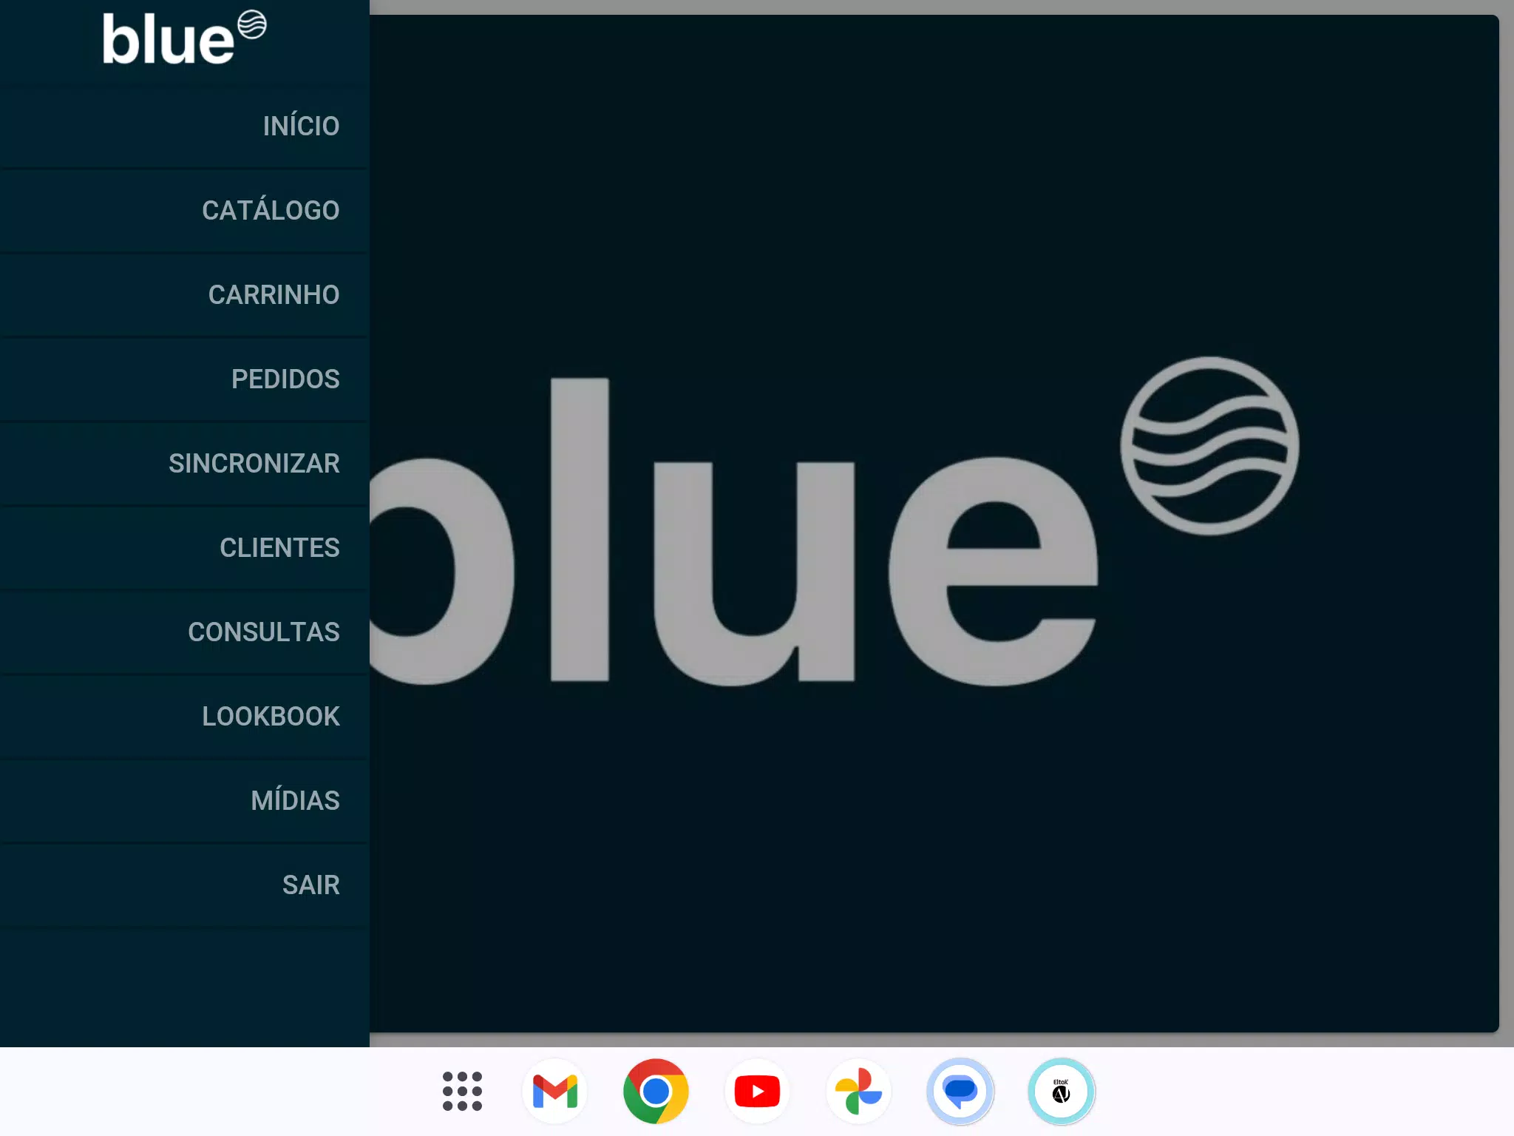Go to CARRINHO in the side menu
The image size is (1514, 1136).
click(x=185, y=295)
